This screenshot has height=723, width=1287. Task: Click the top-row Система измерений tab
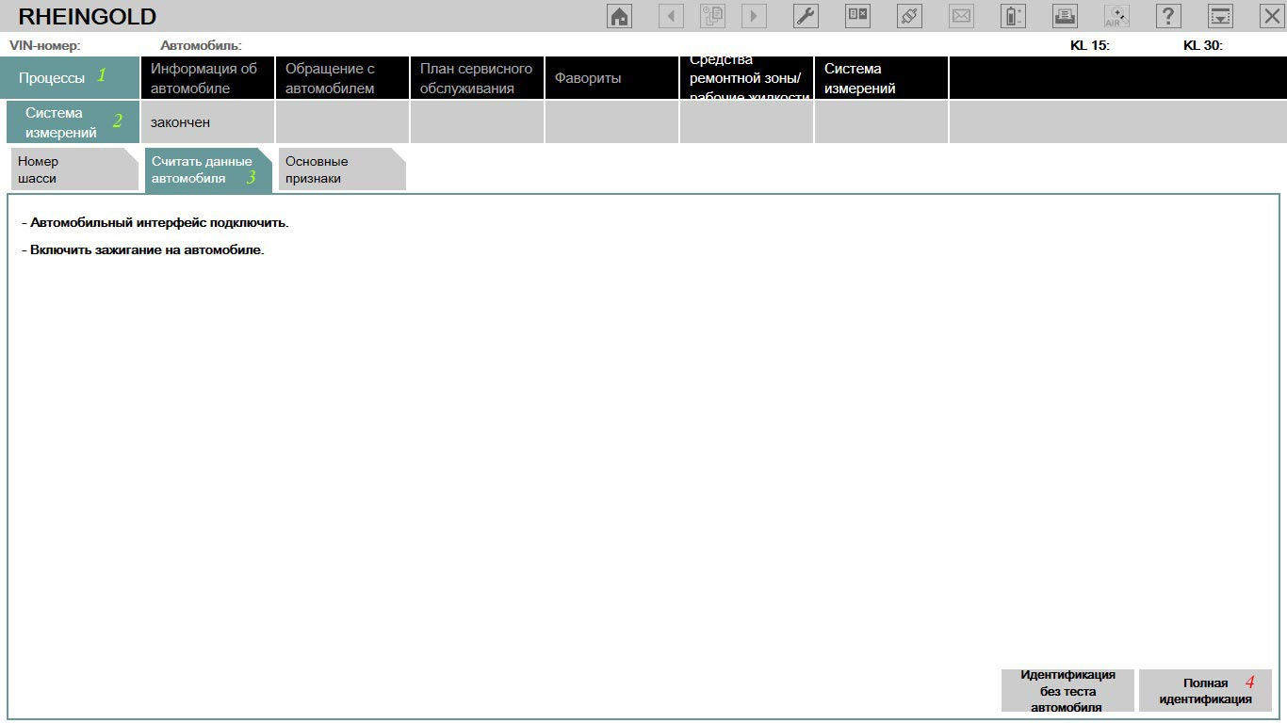pyautogui.click(x=881, y=77)
